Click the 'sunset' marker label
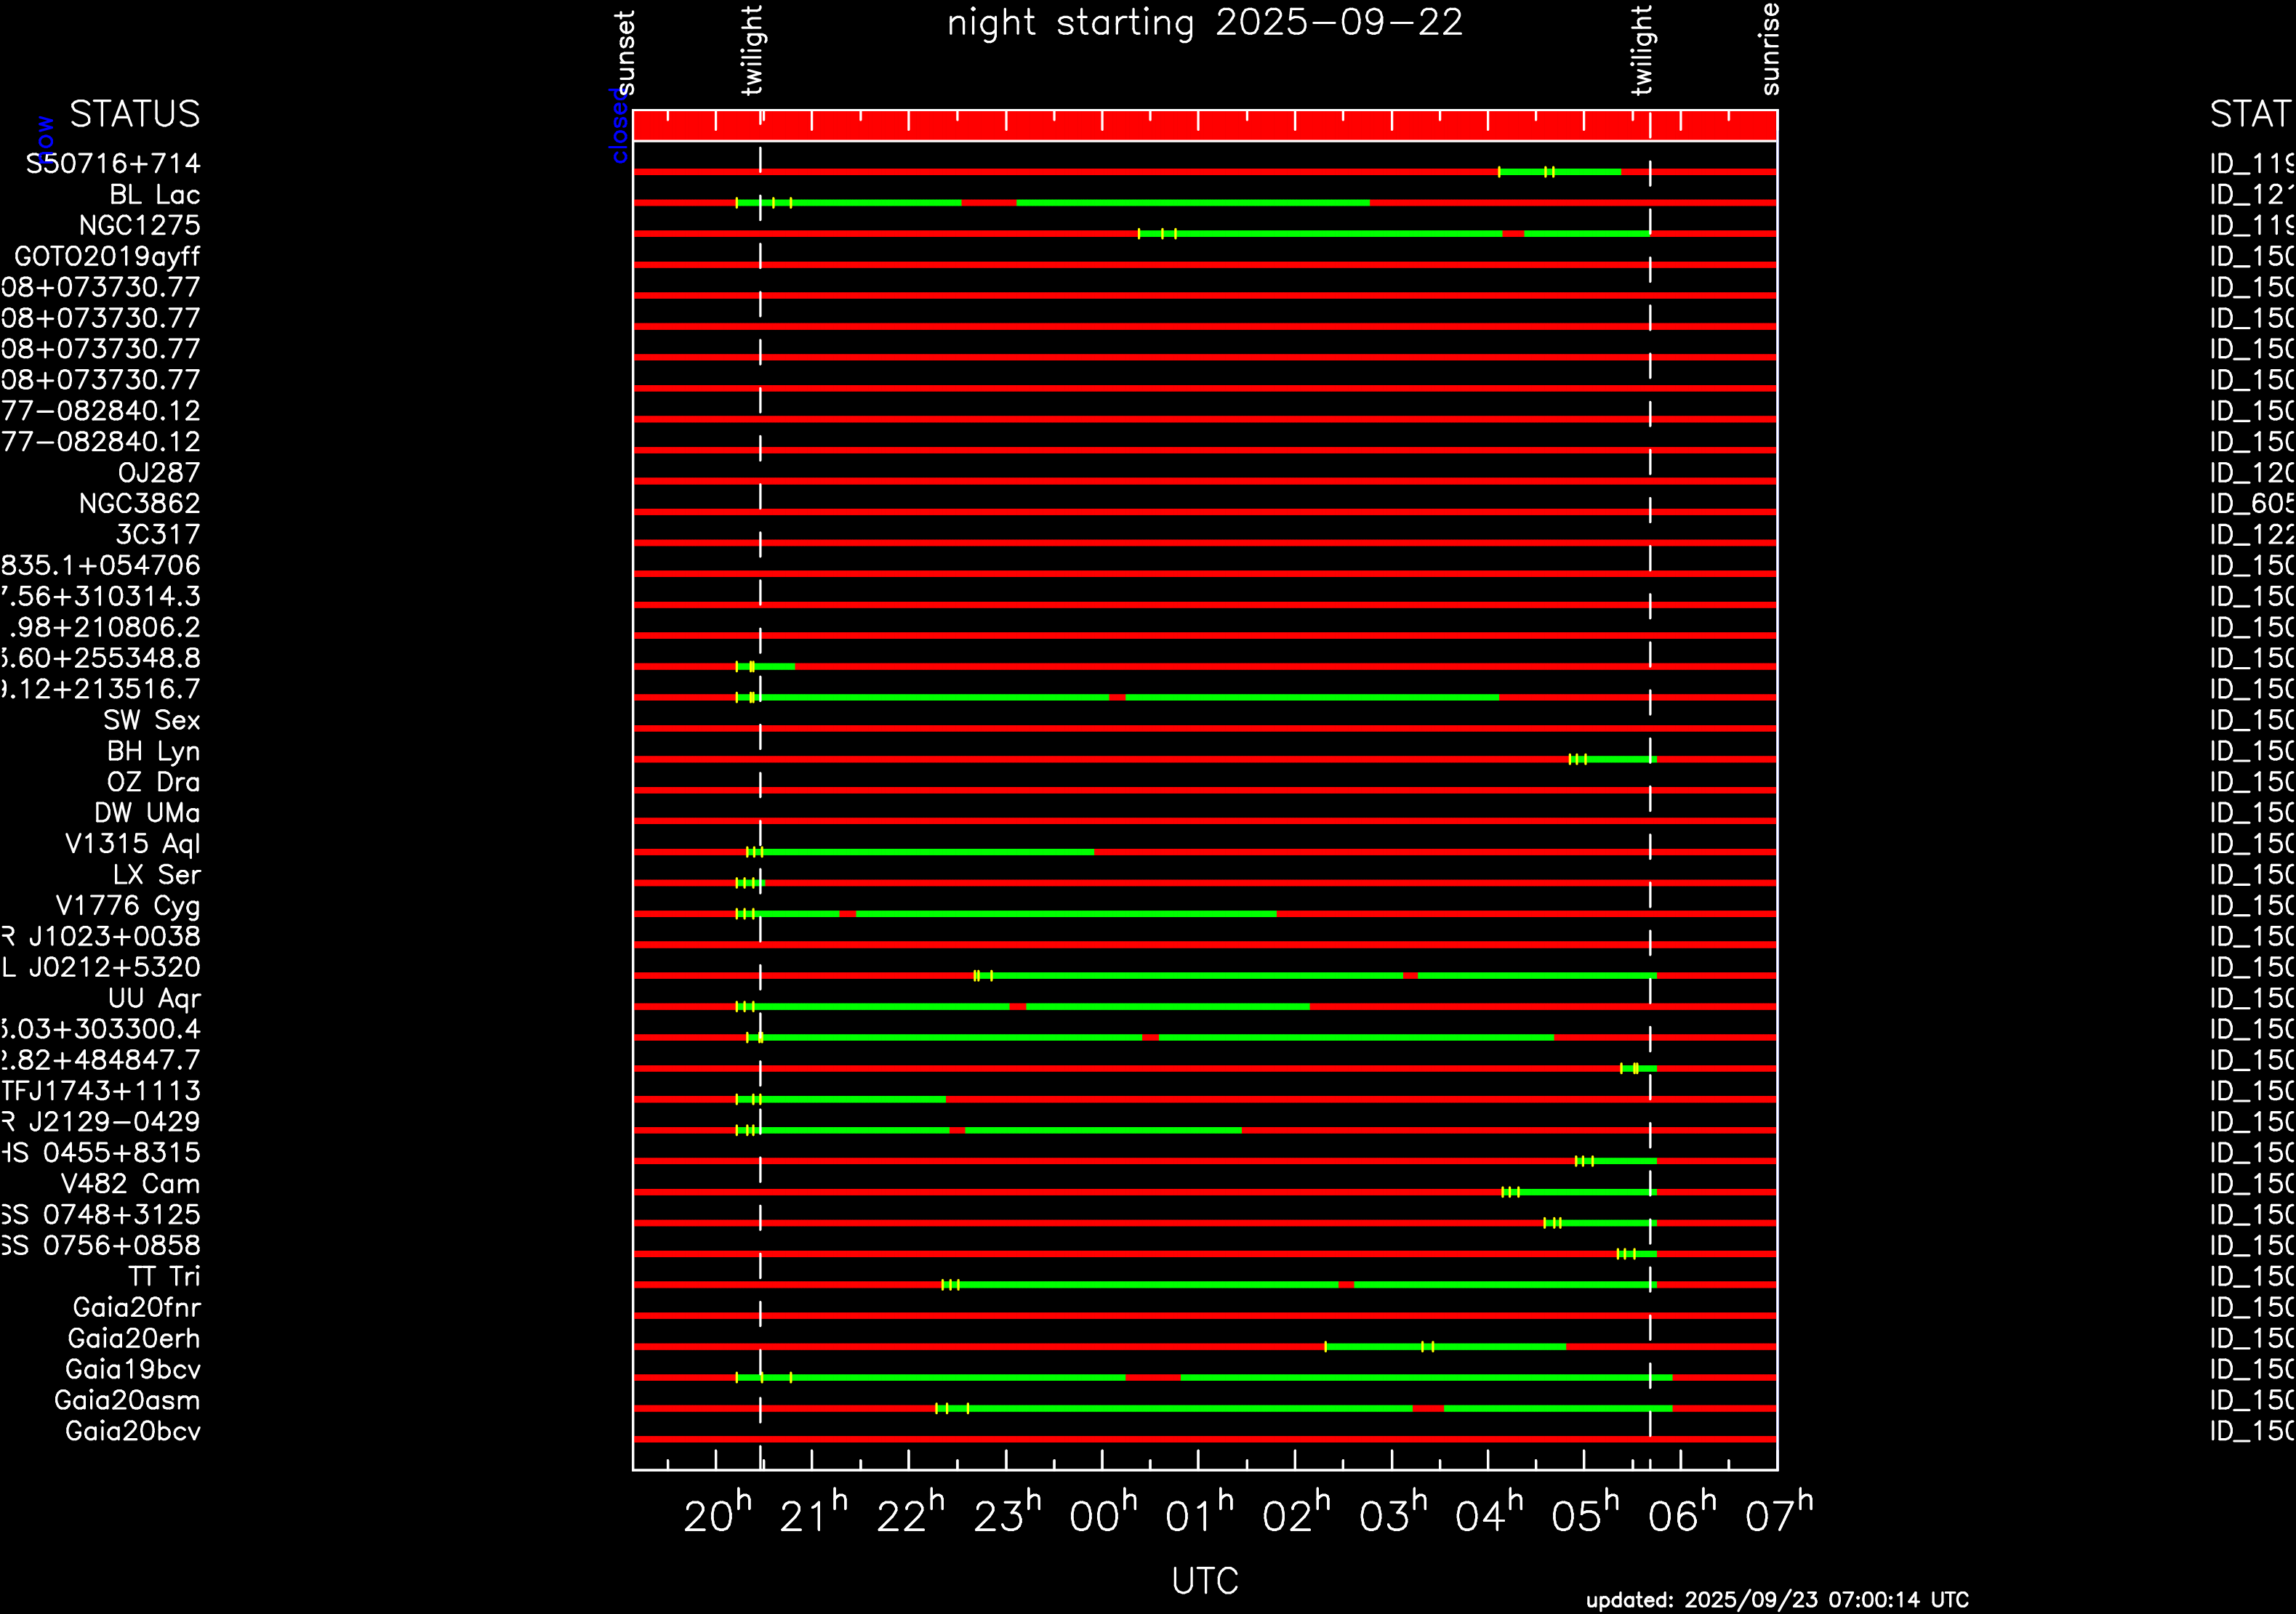 [x=624, y=52]
